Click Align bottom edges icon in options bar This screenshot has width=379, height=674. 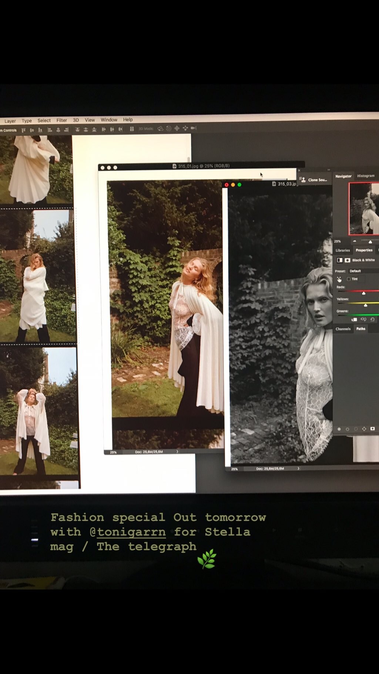(40, 130)
